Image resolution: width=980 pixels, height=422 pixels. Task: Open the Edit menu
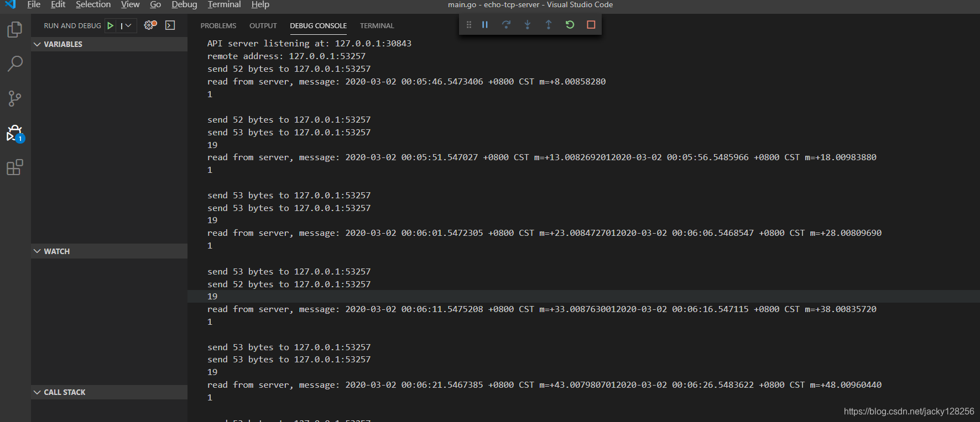point(58,4)
